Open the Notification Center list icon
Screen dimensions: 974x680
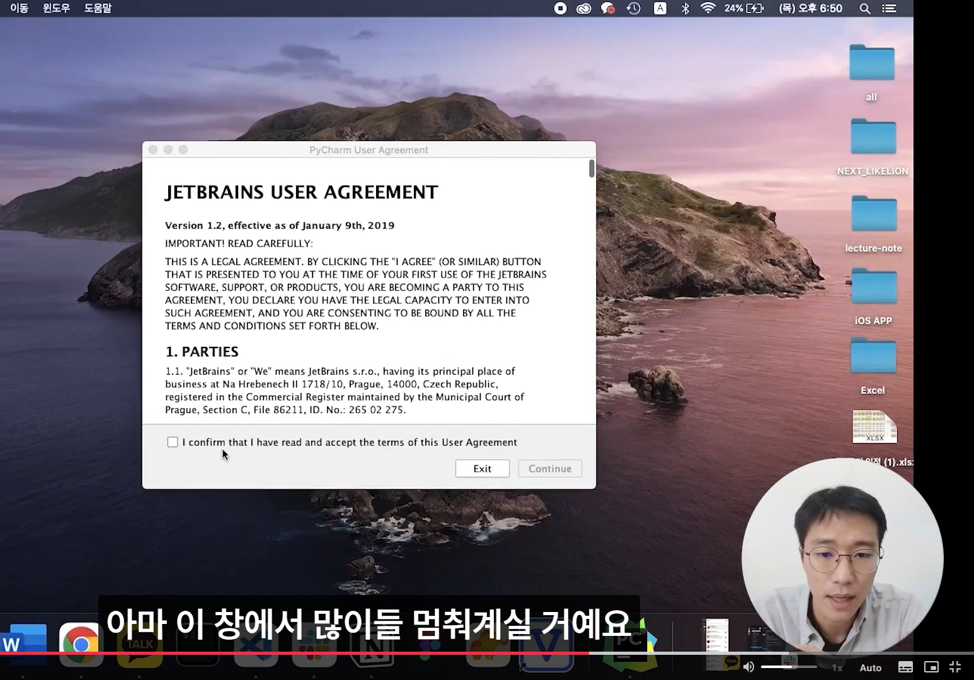click(x=889, y=8)
